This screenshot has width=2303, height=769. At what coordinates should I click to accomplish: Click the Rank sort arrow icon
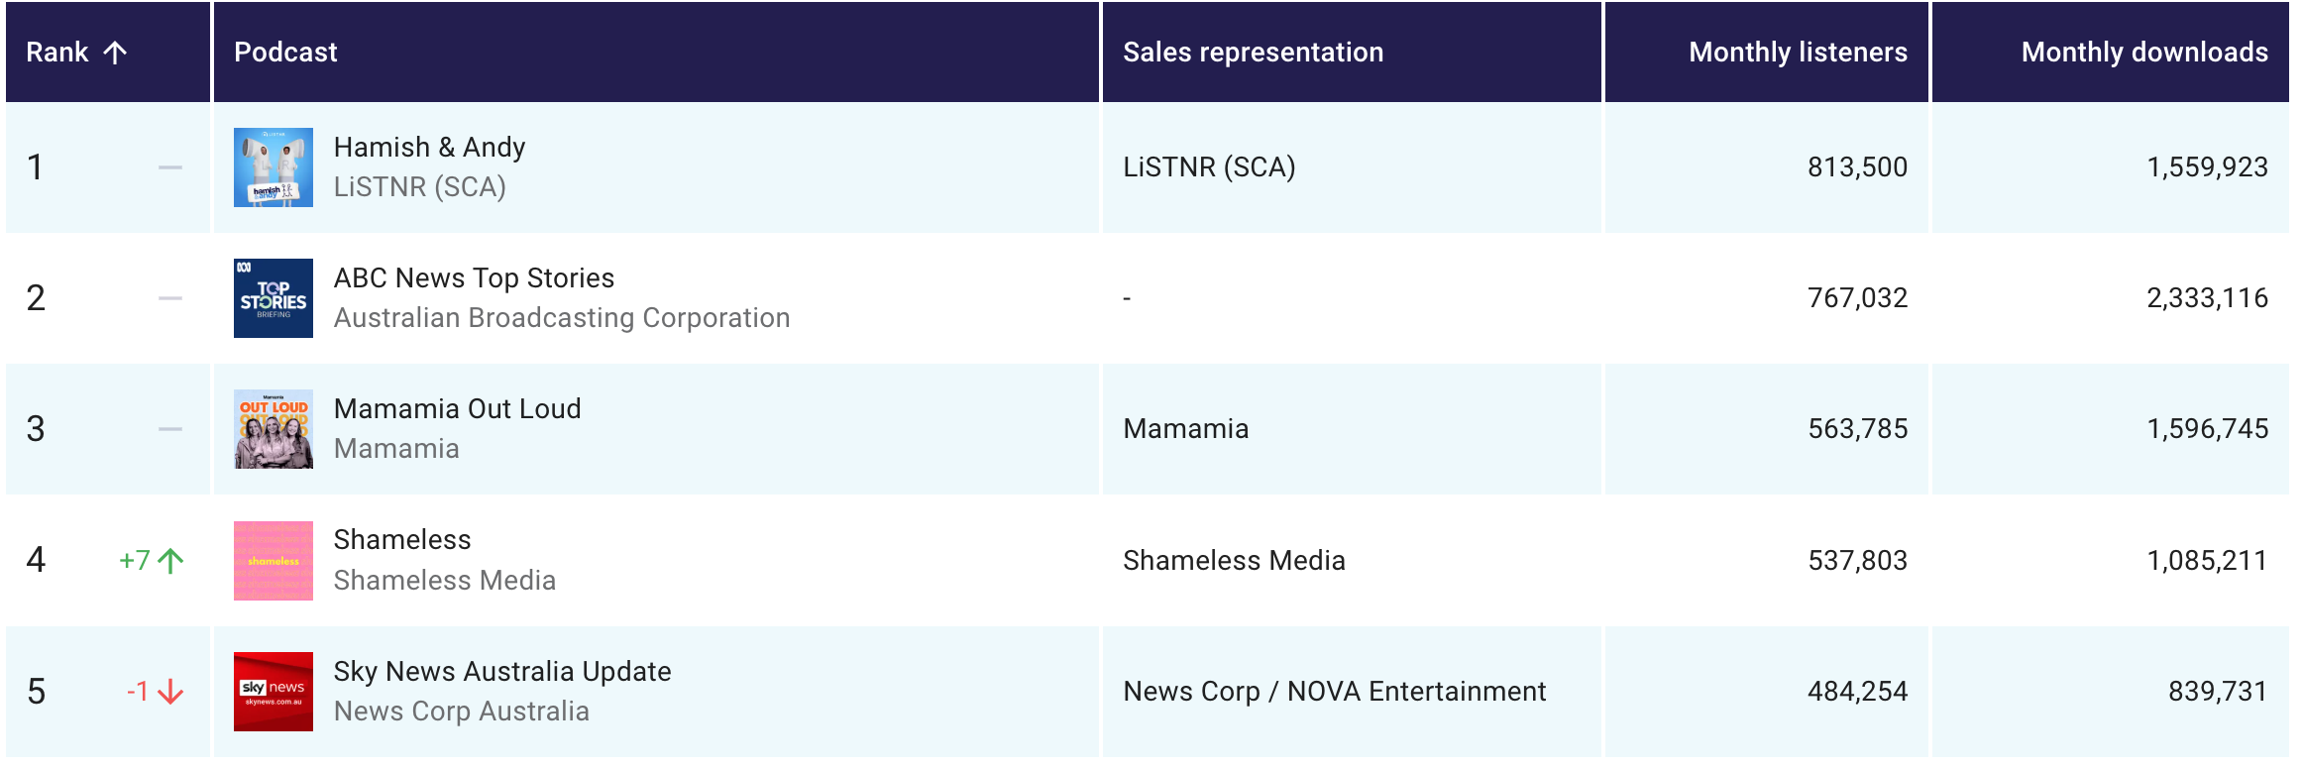[x=115, y=53]
